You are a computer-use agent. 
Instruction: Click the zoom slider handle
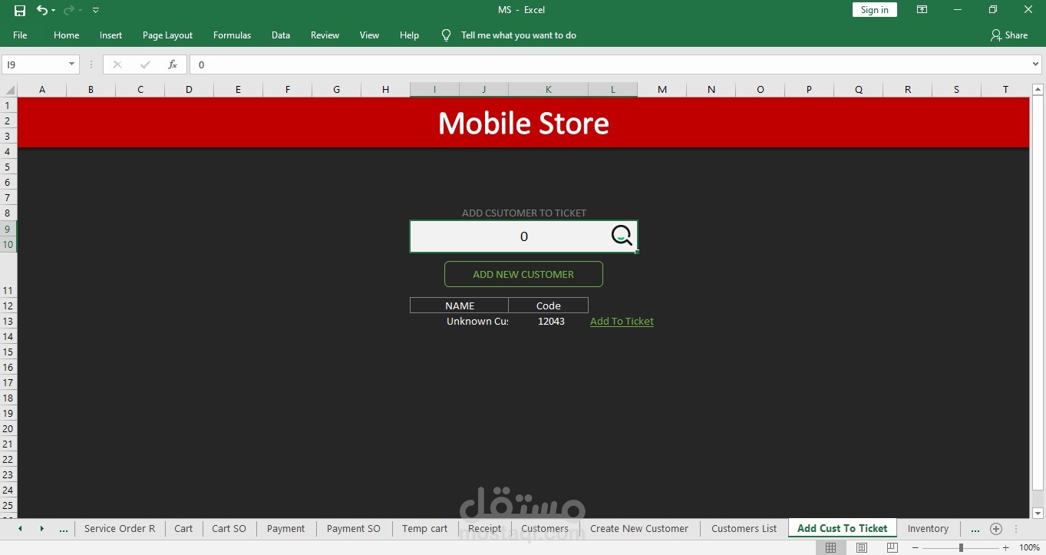(x=961, y=548)
